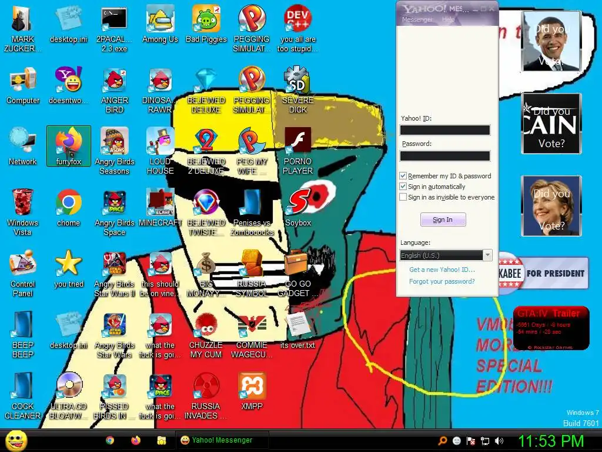The height and width of the screenshot is (452, 602).
Task: Click the tray action center flag icon
Action: 471,441
